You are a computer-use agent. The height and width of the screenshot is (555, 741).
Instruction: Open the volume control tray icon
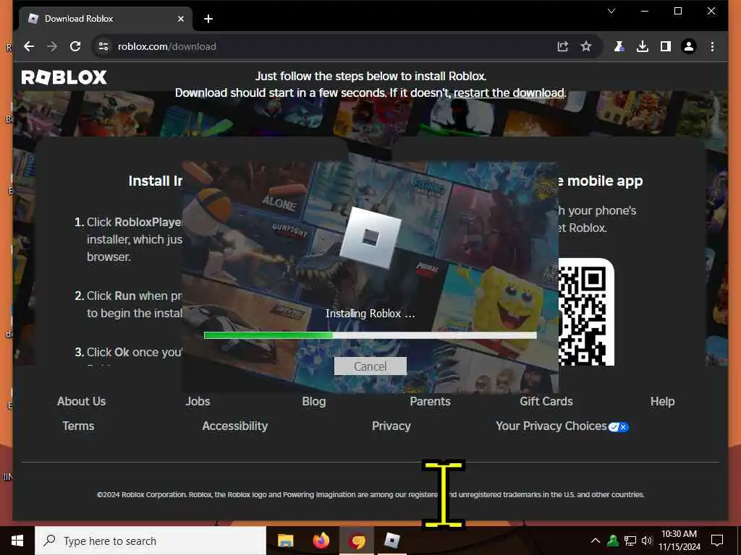[x=647, y=541]
